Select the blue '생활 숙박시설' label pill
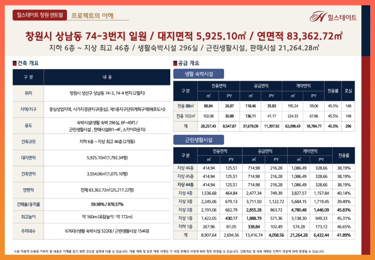 [x=198, y=74]
